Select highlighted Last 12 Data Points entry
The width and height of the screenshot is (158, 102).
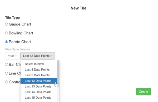[39, 81]
